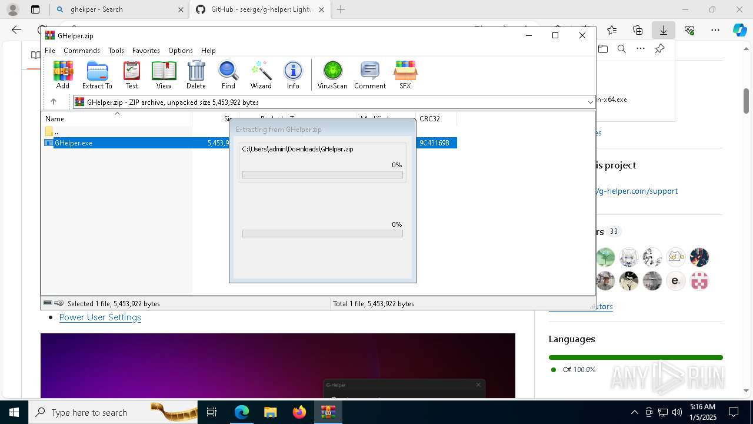Open the Windows Start menu
This screenshot has height=424, width=753.
point(14,412)
